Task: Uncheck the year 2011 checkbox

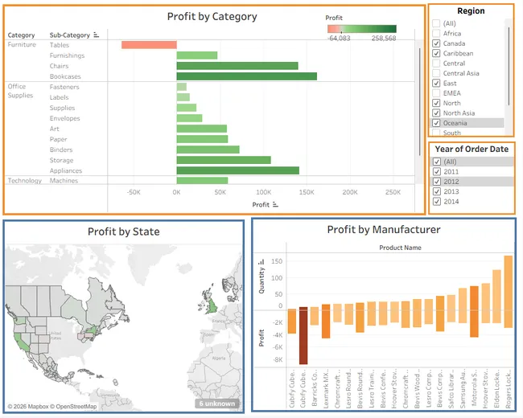Action: (437, 172)
